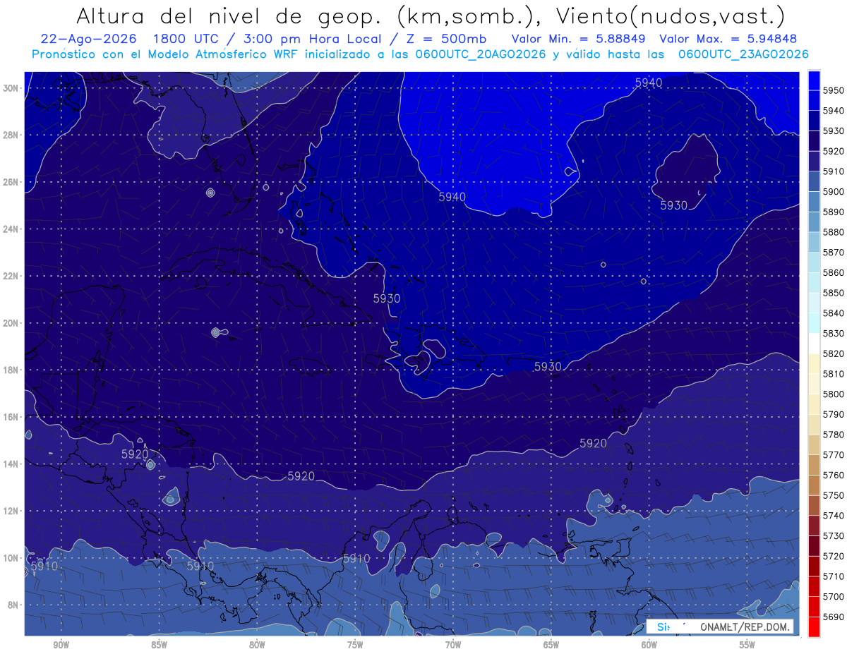Click the '20N' latitude axis label
This screenshot has height=654, width=847.
point(11,323)
